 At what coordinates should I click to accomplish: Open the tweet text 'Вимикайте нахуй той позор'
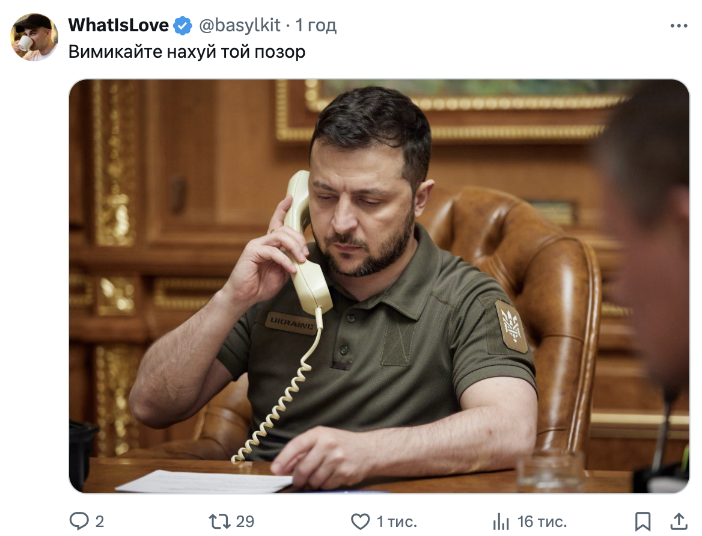coord(187,52)
